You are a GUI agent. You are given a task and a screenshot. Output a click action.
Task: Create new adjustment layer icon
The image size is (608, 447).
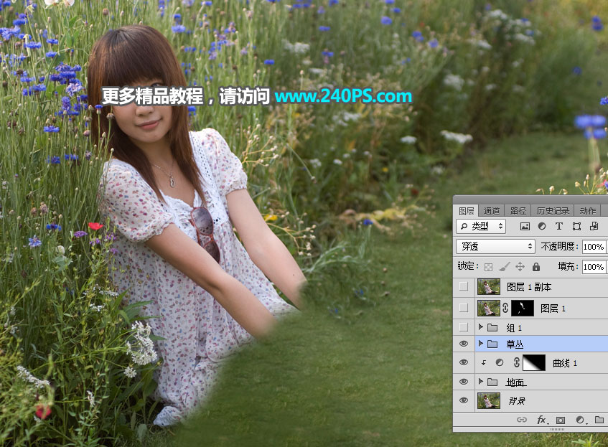[580, 420]
